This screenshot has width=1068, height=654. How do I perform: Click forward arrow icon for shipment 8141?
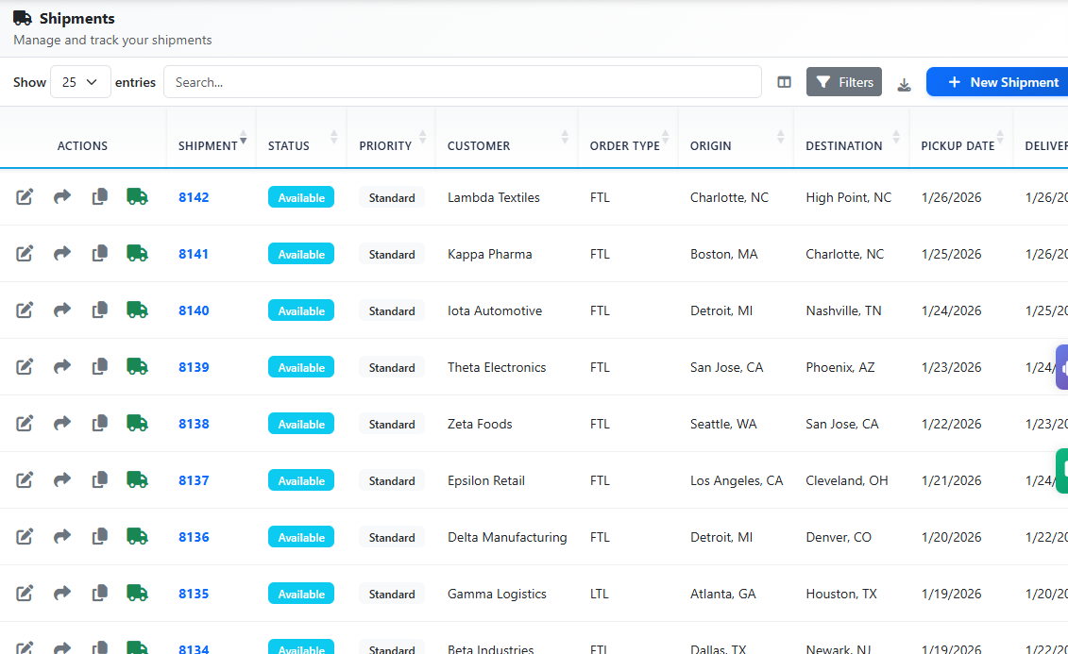[x=62, y=254]
